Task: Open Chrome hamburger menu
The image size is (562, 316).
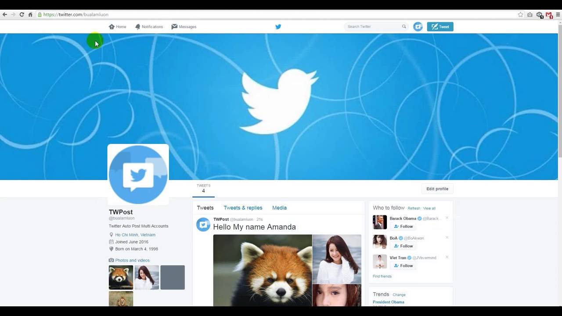Action: click(x=558, y=14)
